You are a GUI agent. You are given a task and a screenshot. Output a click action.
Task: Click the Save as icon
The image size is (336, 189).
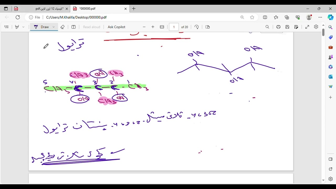coord(296,27)
